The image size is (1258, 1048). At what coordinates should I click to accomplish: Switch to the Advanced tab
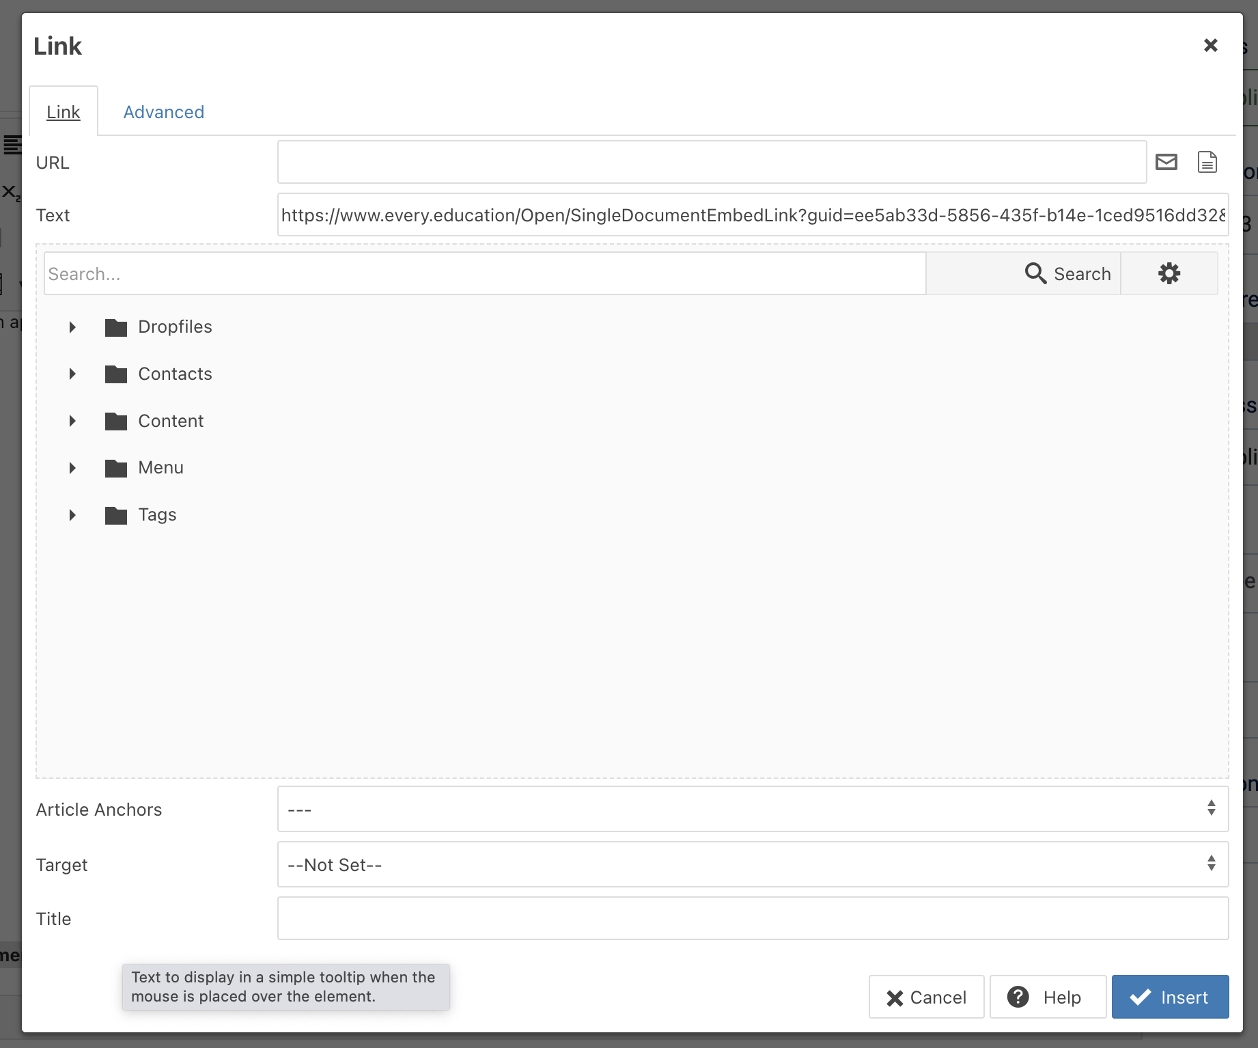tap(163, 112)
